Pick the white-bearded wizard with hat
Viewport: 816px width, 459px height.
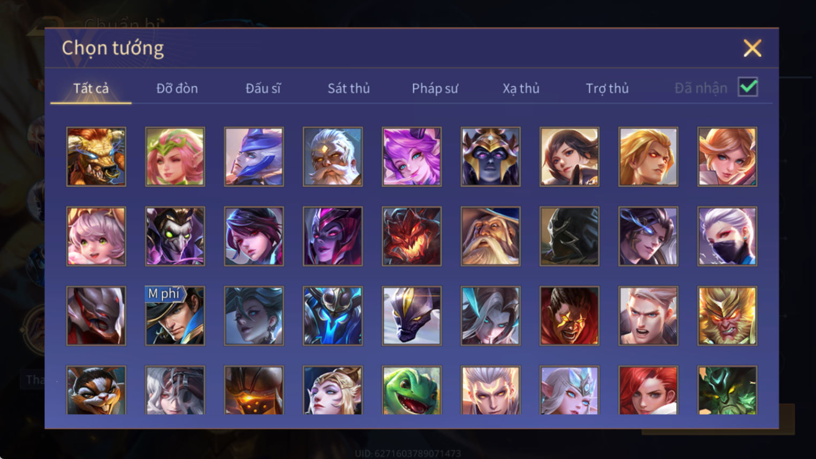[x=491, y=236]
